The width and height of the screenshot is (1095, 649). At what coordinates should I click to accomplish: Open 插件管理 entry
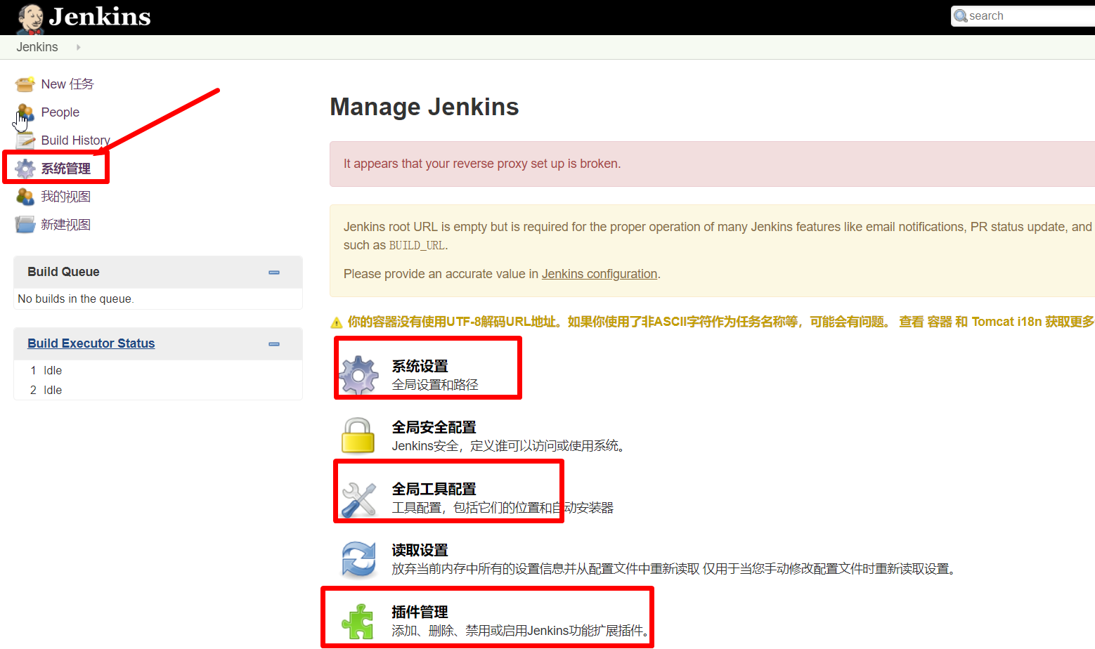(x=420, y=612)
